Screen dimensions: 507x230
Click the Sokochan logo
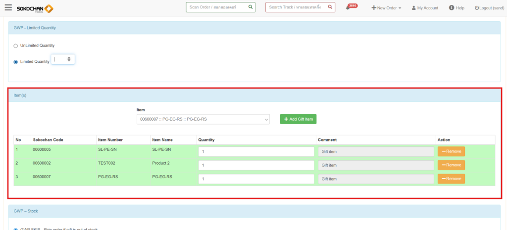(x=35, y=8)
